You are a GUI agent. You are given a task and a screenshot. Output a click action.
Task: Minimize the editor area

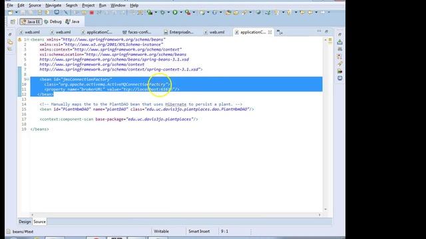coord(319,31)
